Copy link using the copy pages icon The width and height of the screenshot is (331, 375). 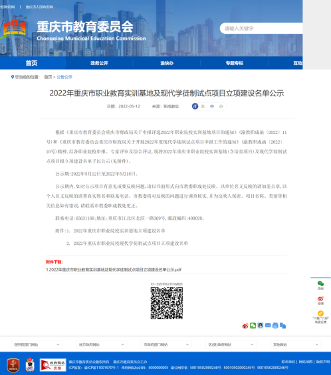(x=283, y=325)
